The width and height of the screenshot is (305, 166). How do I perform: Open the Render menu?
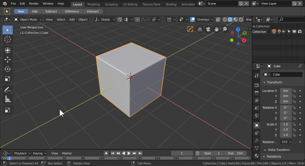click(34, 4)
